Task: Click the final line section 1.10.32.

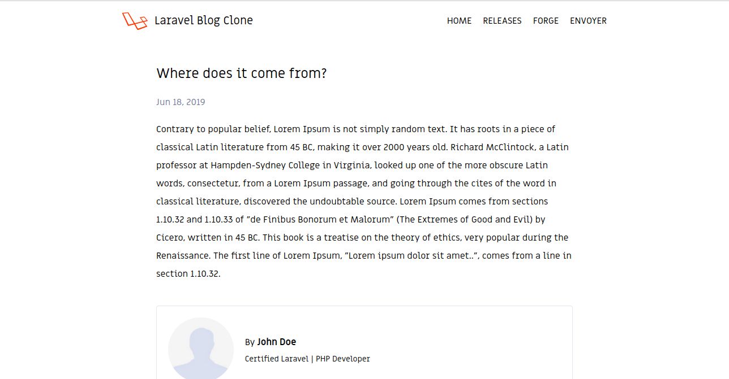Action: (188, 274)
